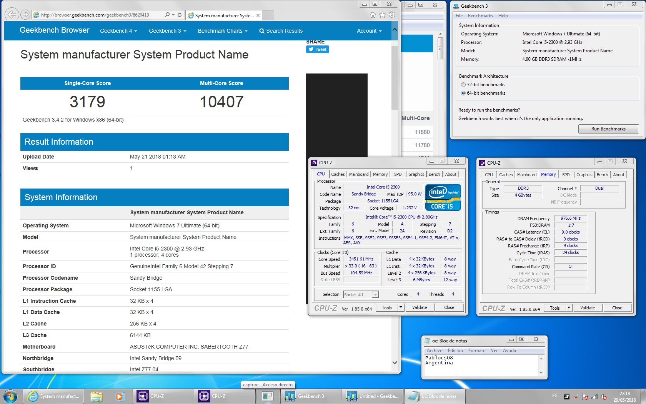Click the browser Back arrow button

point(12,15)
